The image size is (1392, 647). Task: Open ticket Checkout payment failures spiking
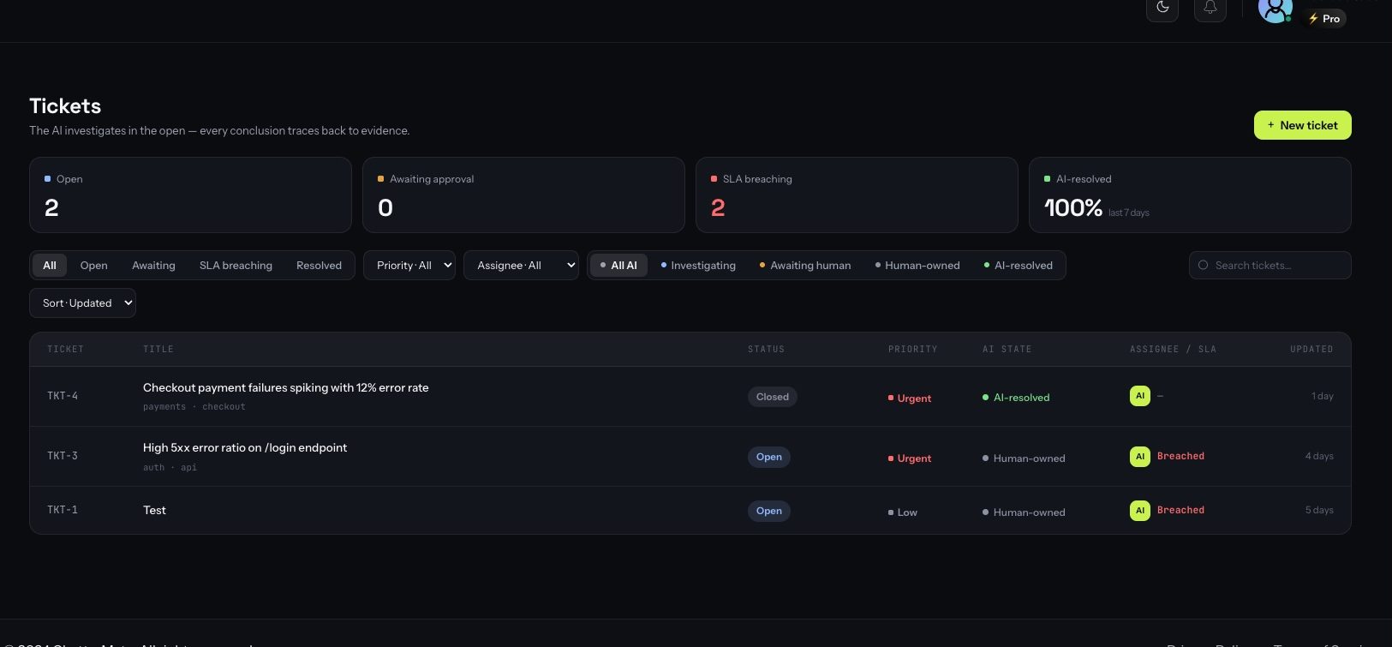click(285, 388)
